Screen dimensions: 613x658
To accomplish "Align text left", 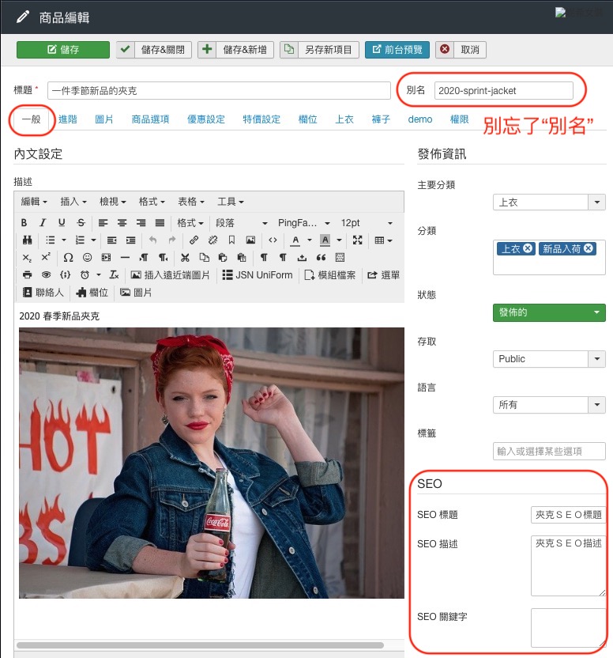I will click(x=103, y=223).
